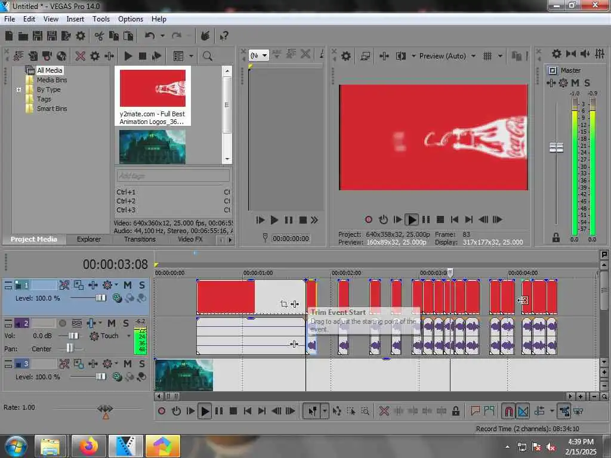This screenshot has height=458, width=611.
Task: Open the Preview (Auto) quality dropdown
Action: coord(473,56)
